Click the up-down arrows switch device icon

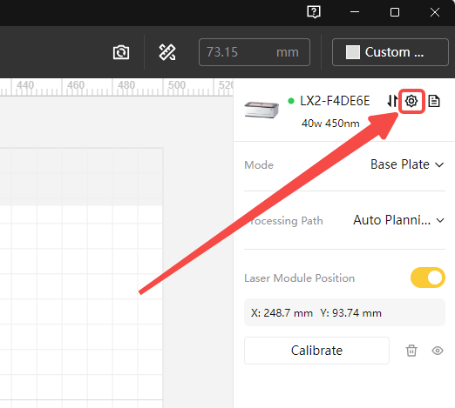[x=392, y=101]
